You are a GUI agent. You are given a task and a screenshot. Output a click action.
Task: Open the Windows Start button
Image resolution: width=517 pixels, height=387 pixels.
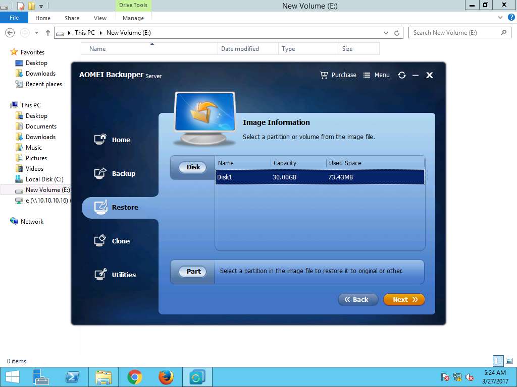point(12,377)
